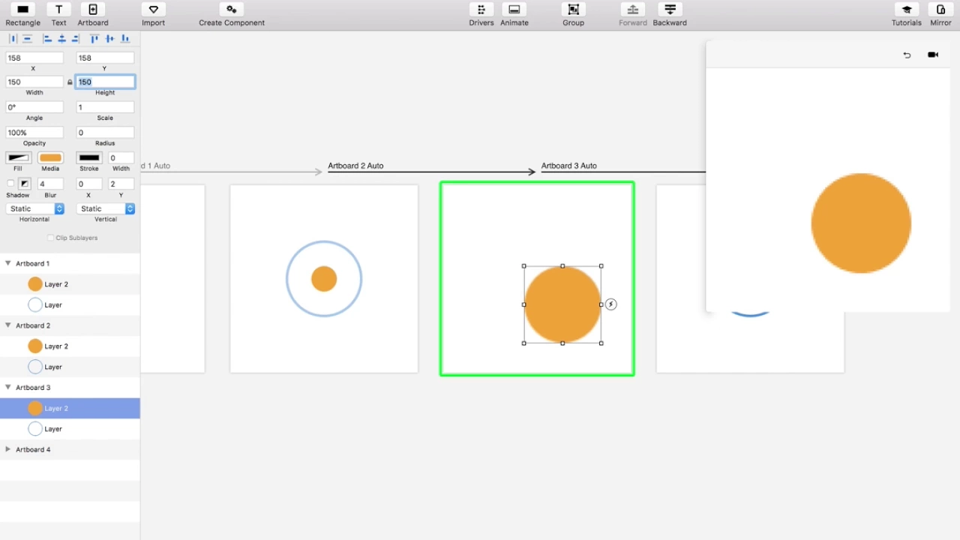
Task: Select Layer under Artboard 2
Action: 70,367
